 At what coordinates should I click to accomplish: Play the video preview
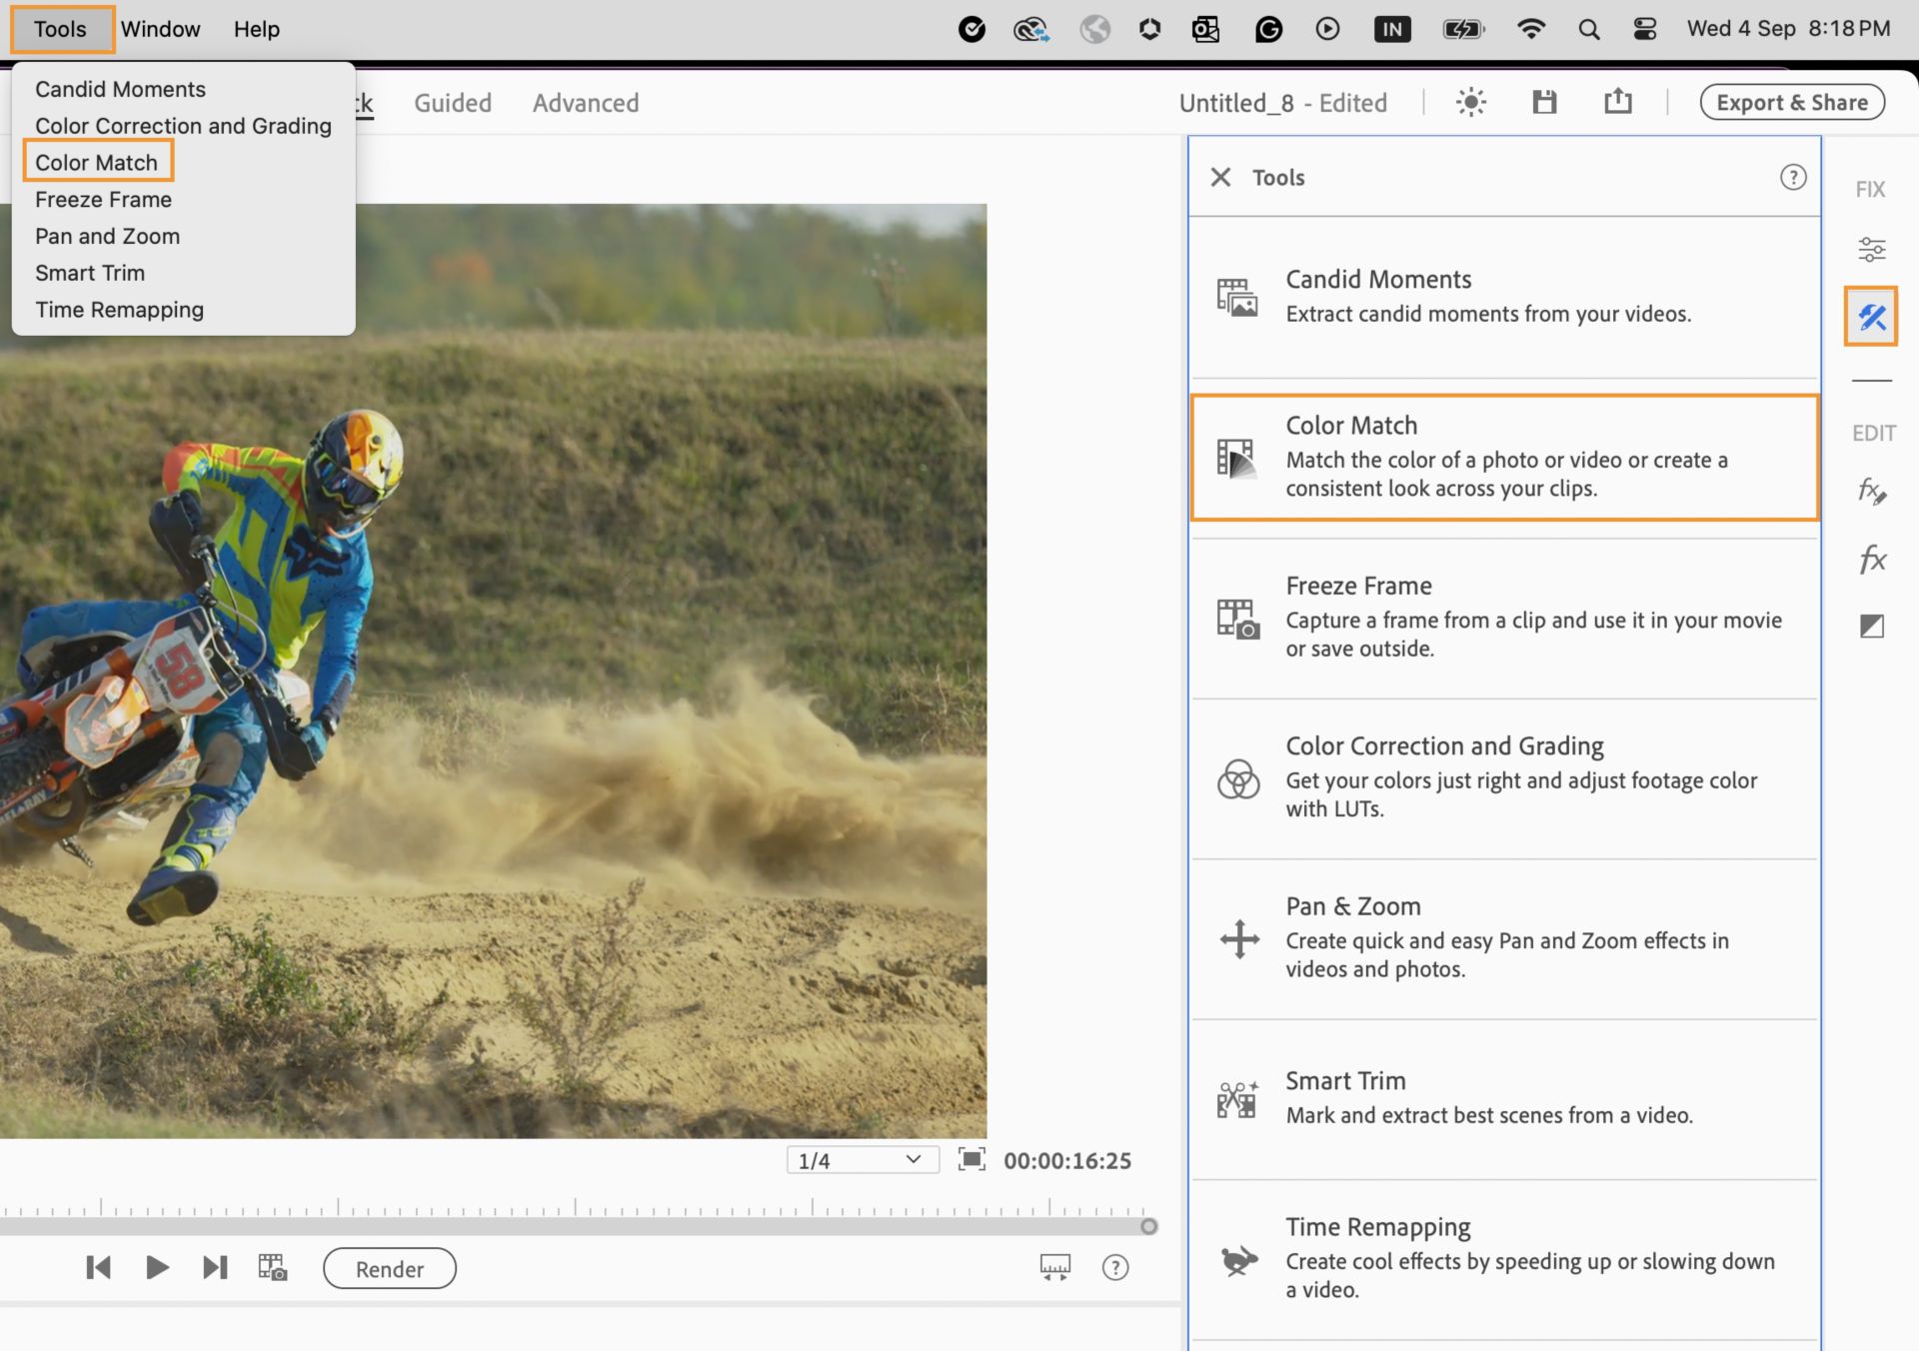pyautogui.click(x=157, y=1268)
